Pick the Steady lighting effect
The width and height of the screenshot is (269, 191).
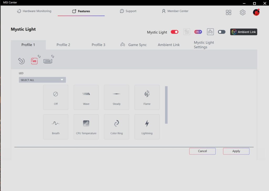(x=116, y=97)
